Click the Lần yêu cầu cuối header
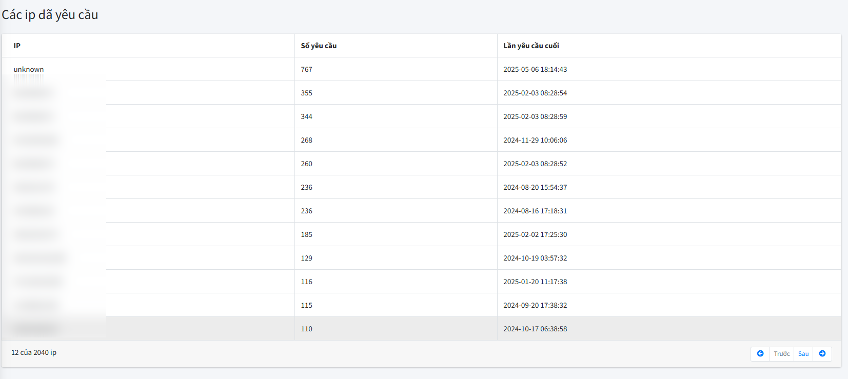This screenshot has height=379, width=848. click(531, 46)
